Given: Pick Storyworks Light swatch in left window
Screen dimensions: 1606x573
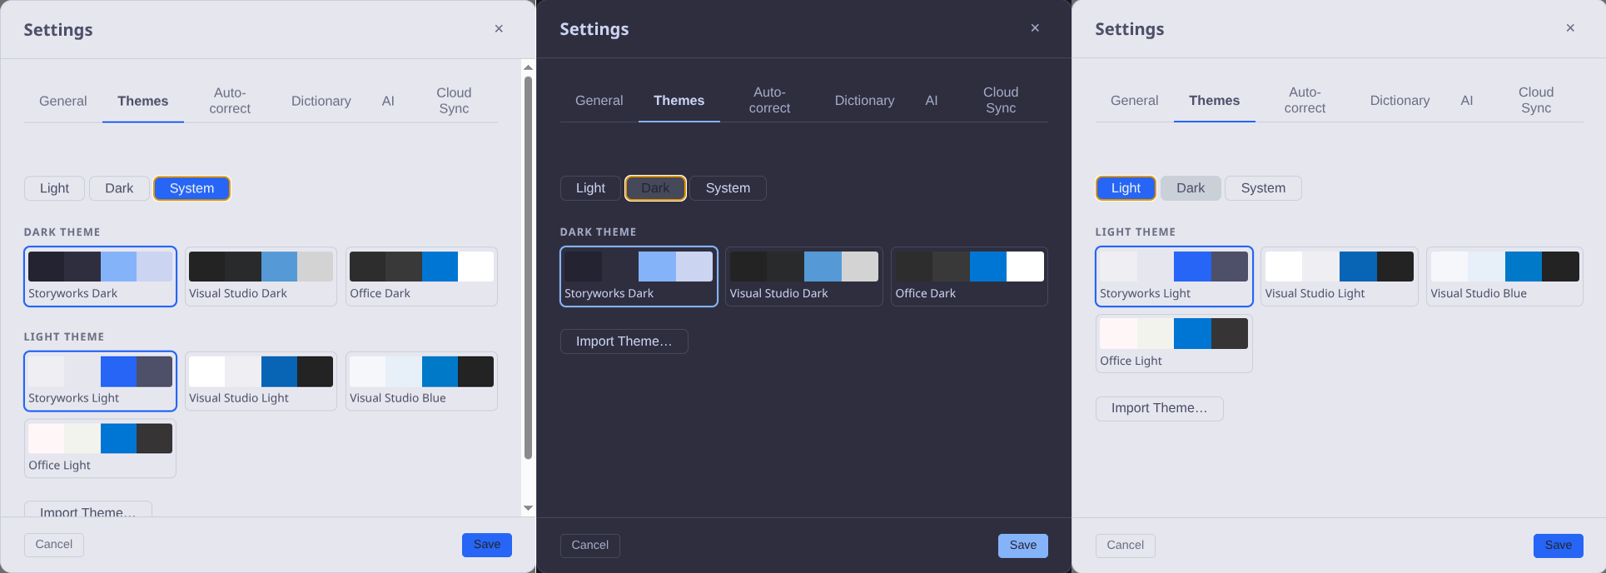Looking at the screenshot, I should click(100, 381).
